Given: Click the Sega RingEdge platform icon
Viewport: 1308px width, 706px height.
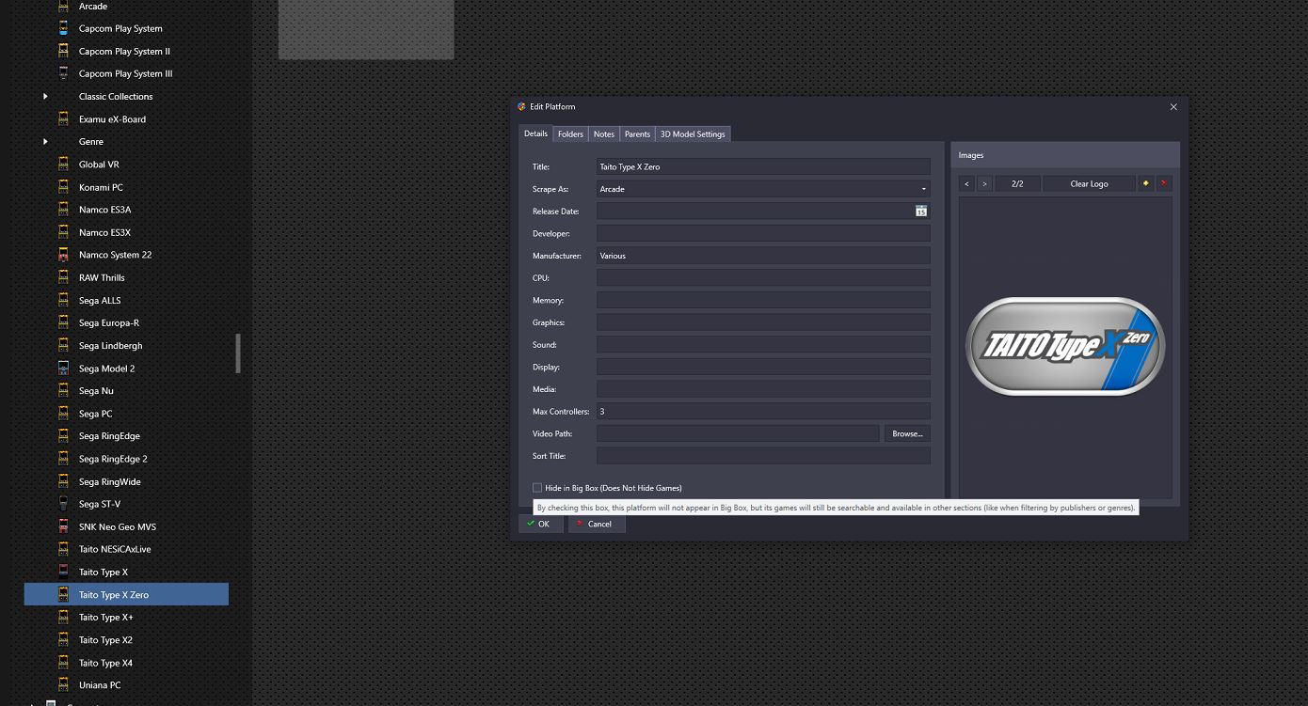Looking at the screenshot, I should [63, 436].
